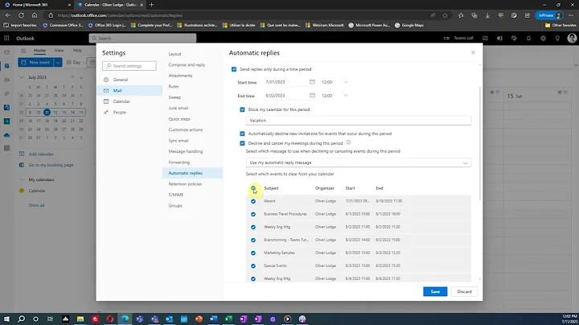Click the info icon beside Decline and cancel

click(x=348, y=142)
